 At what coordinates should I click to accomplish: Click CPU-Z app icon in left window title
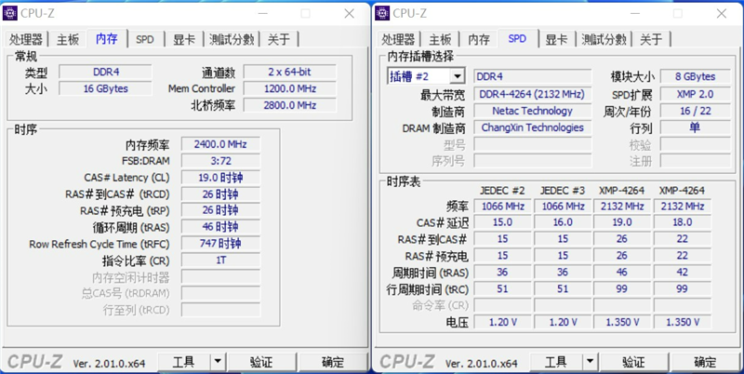[10, 13]
